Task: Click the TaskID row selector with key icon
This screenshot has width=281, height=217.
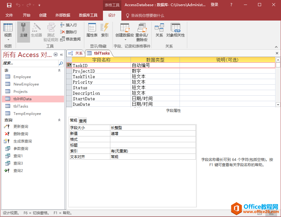Action: click(x=69, y=65)
